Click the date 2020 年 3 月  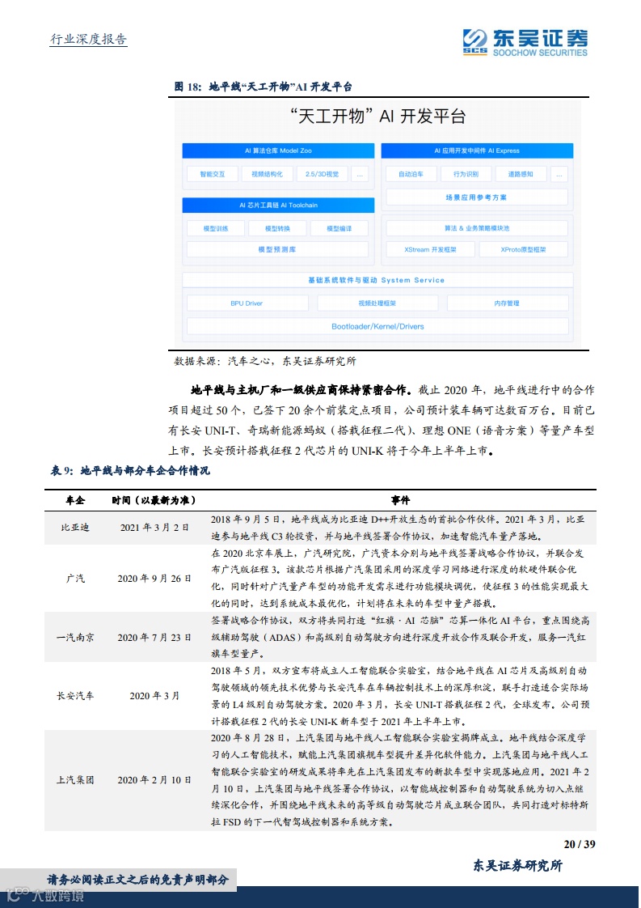click(x=154, y=696)
